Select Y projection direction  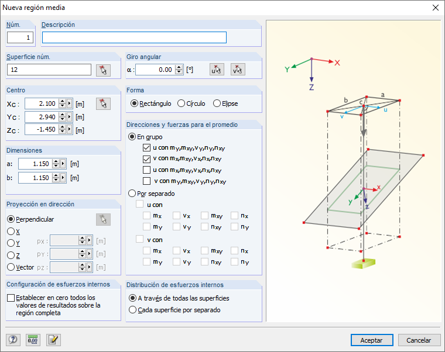13,243
